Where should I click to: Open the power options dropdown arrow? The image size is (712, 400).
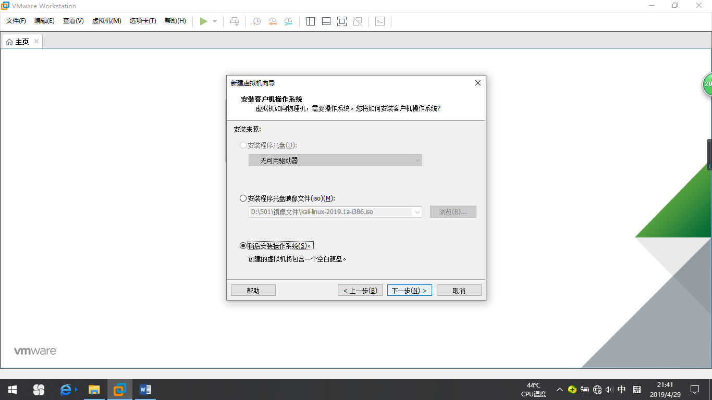pos(215,21)
